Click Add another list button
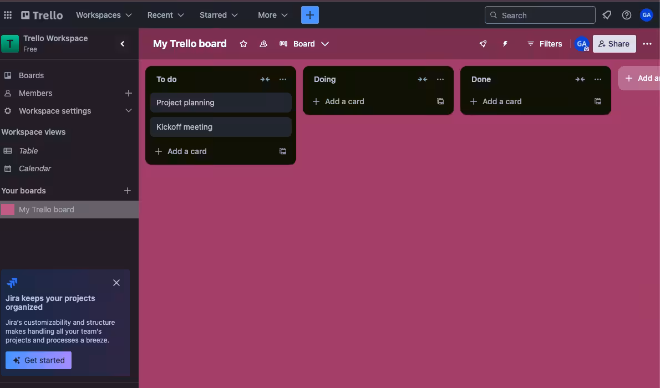The height and width of the screenshot is (388, 660). coord(639,78)
